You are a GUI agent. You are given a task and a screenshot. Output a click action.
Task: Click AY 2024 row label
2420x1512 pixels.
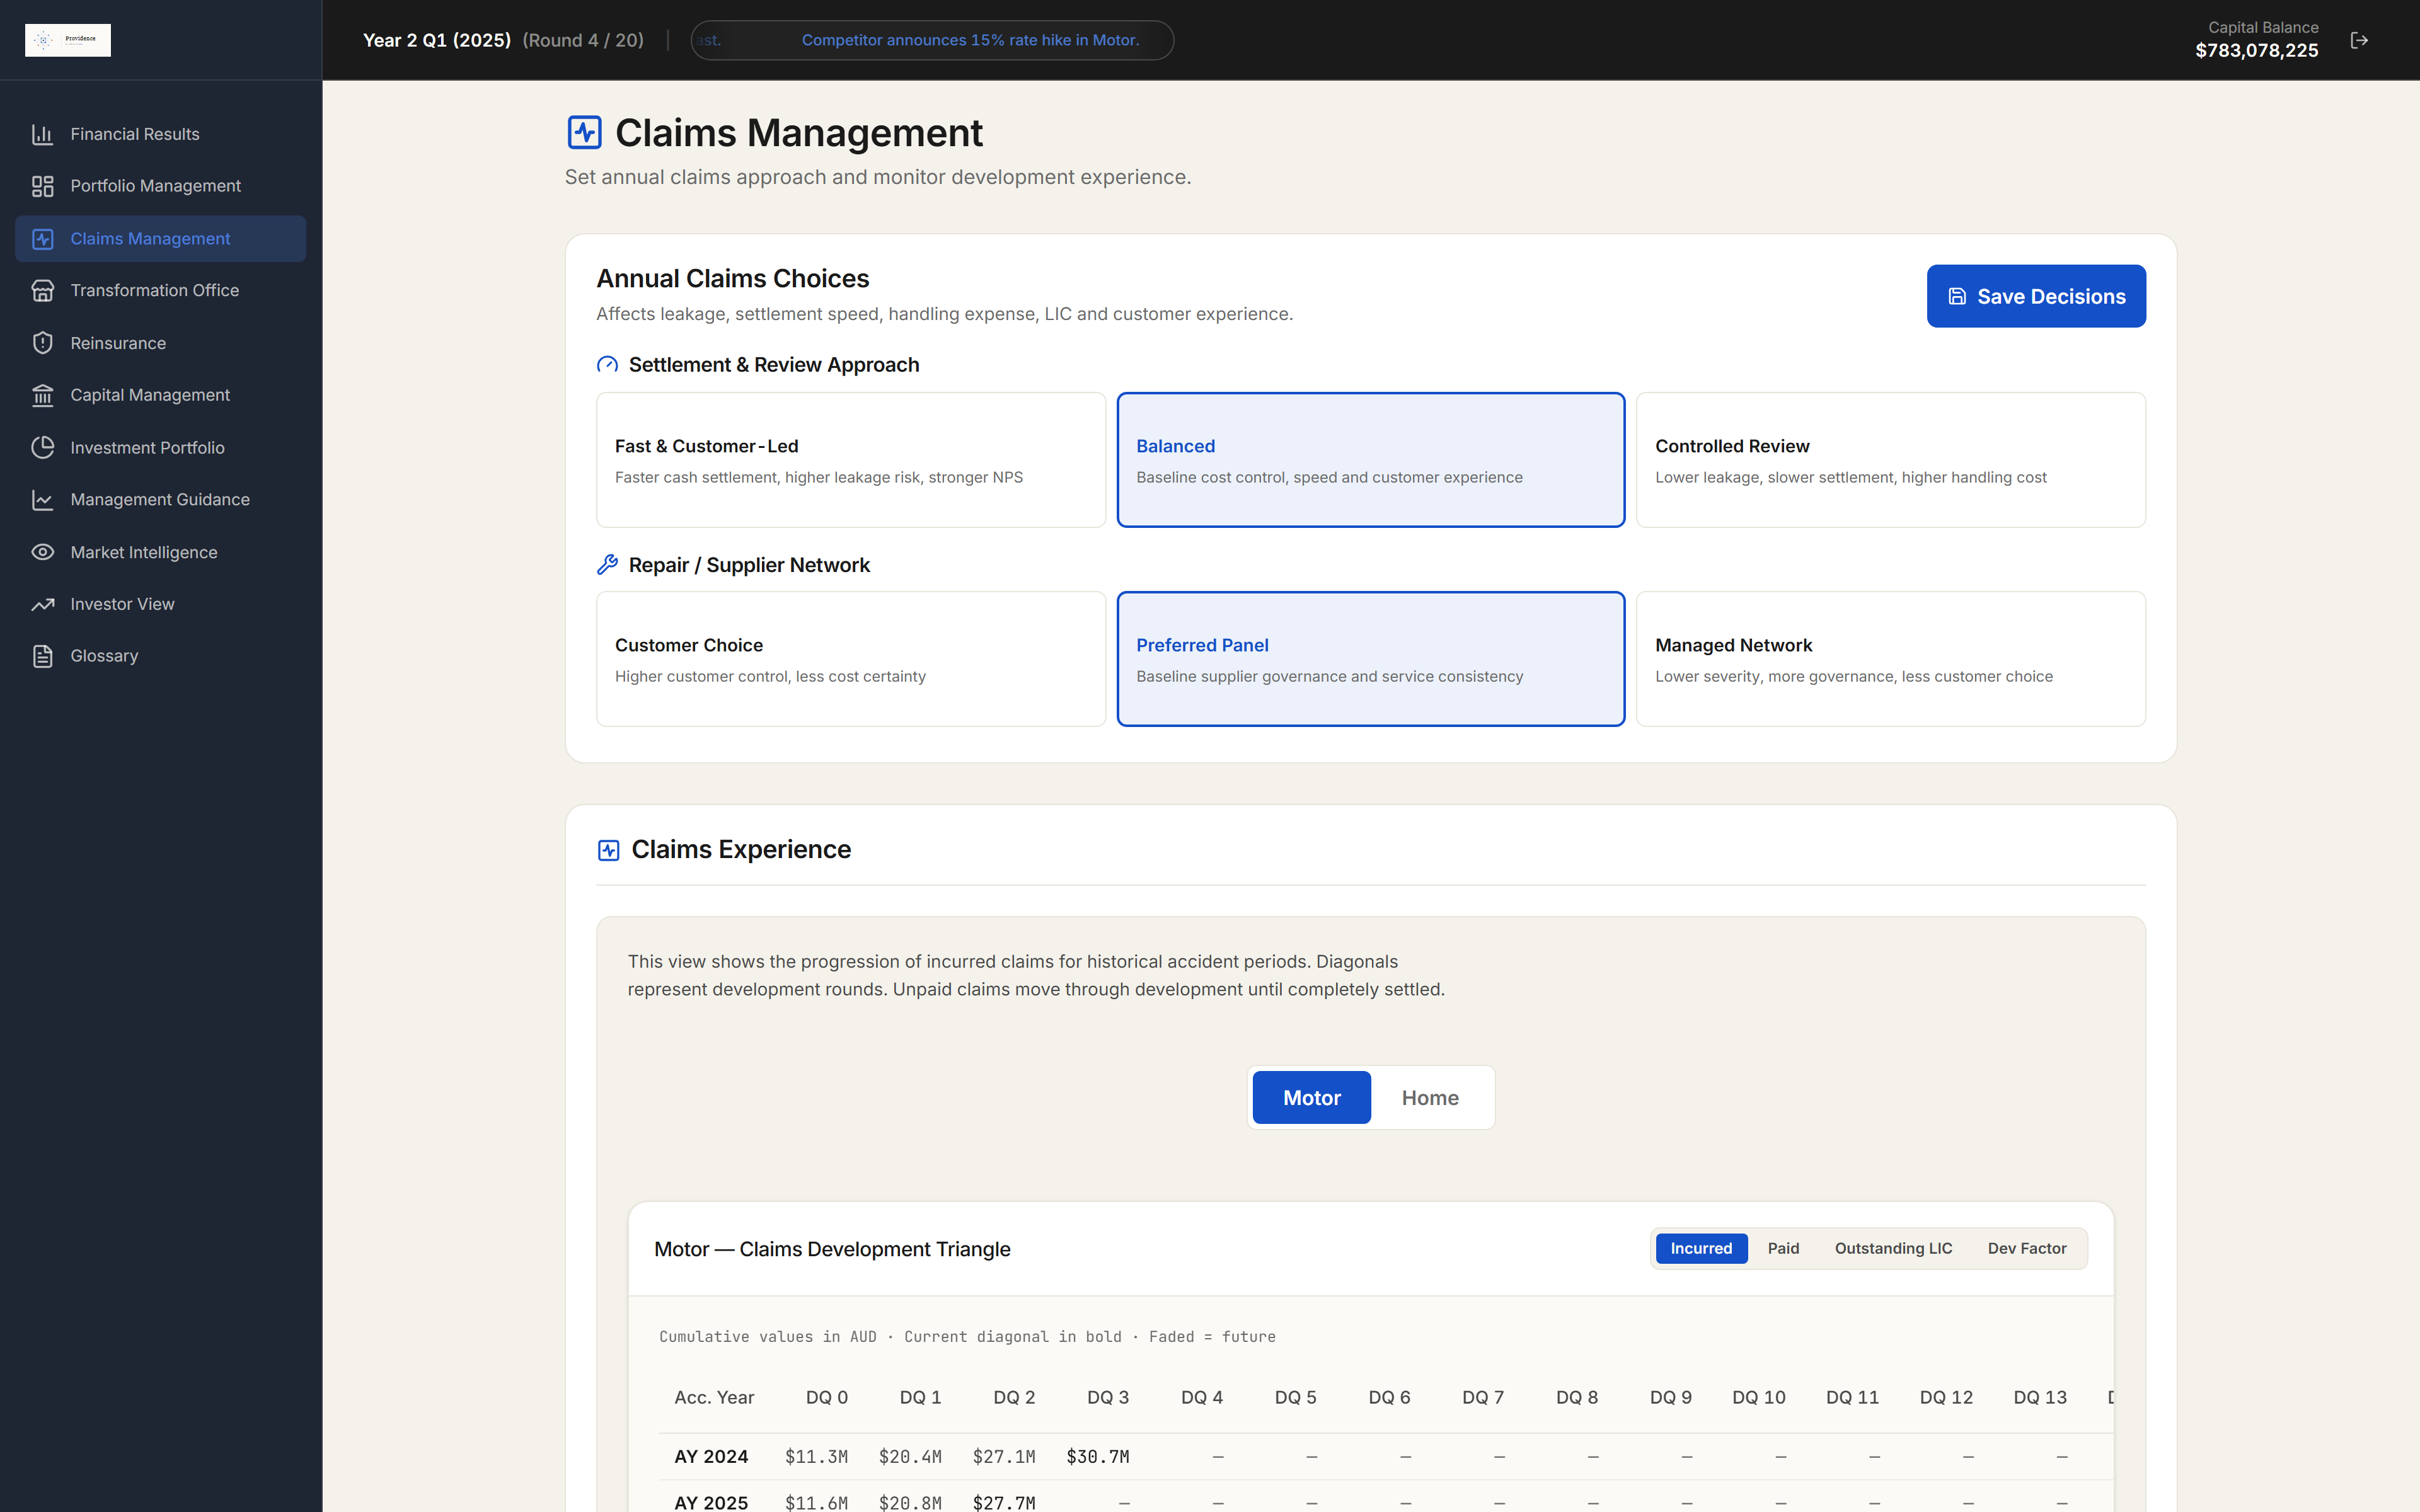[711, 1457]
